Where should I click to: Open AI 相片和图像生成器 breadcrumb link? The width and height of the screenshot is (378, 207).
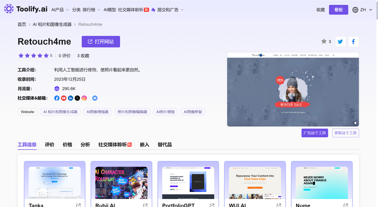tap(52, 24)
